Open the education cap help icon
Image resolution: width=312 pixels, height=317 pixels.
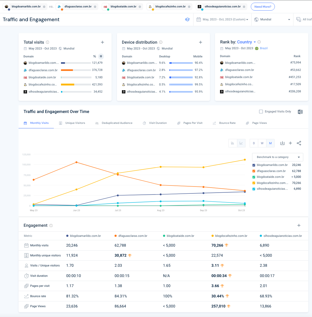tap(187, 20)
